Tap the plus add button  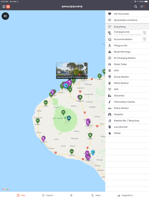point(71,195)
